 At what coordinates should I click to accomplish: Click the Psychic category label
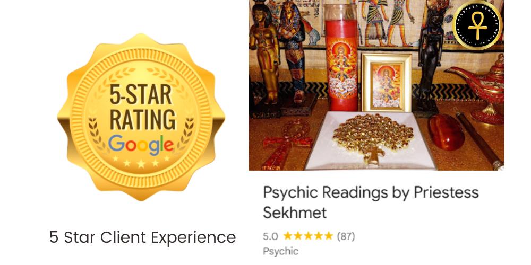tap(281, 251)
